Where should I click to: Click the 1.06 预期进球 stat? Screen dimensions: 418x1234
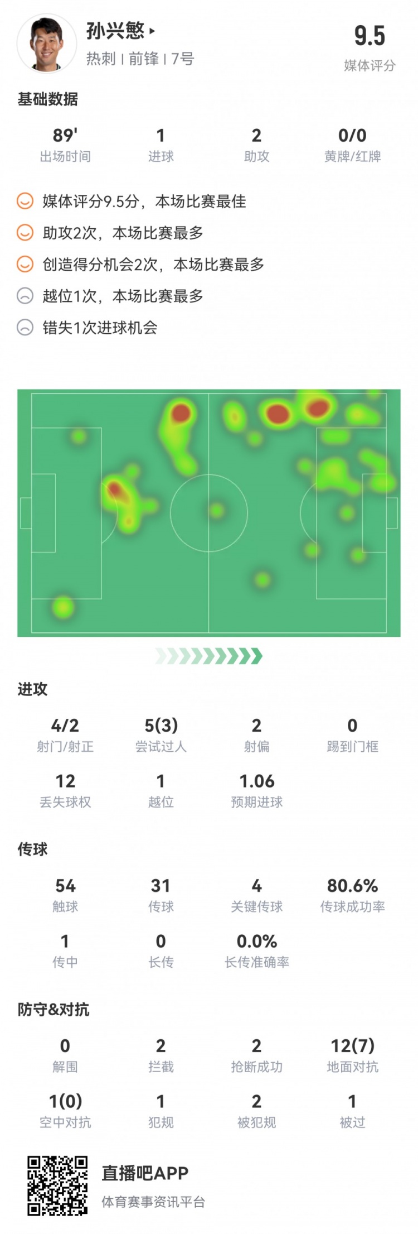click(x=257, y=781)
